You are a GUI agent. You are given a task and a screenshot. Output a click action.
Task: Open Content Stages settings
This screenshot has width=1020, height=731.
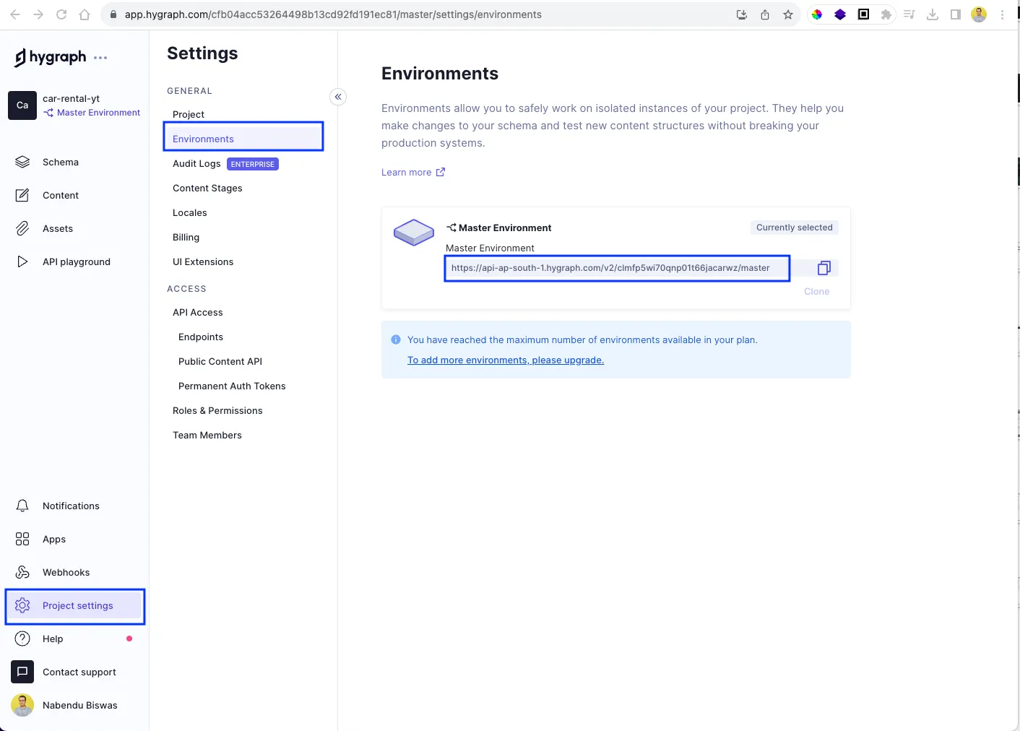tap(207, 189)
